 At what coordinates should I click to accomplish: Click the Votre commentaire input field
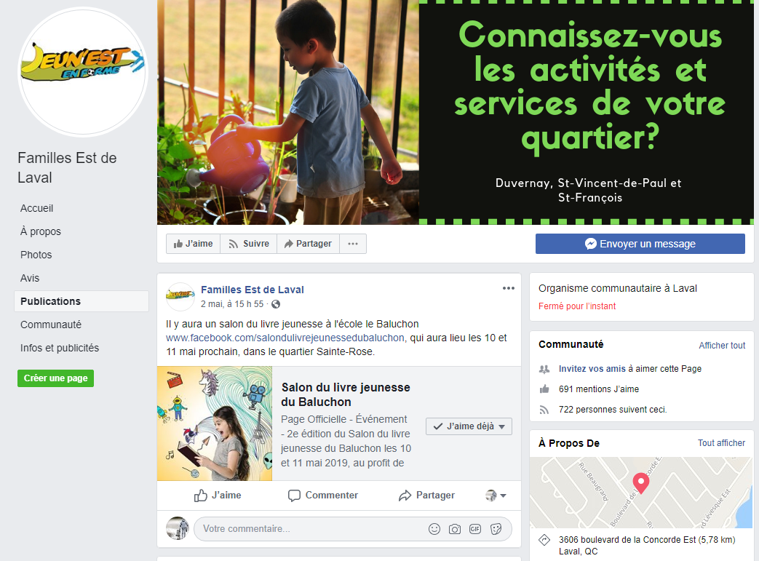click(310, 529)
